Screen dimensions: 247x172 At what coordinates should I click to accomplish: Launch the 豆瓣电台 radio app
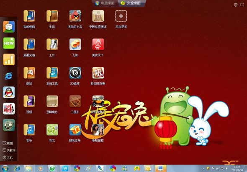tap(52, 101)
